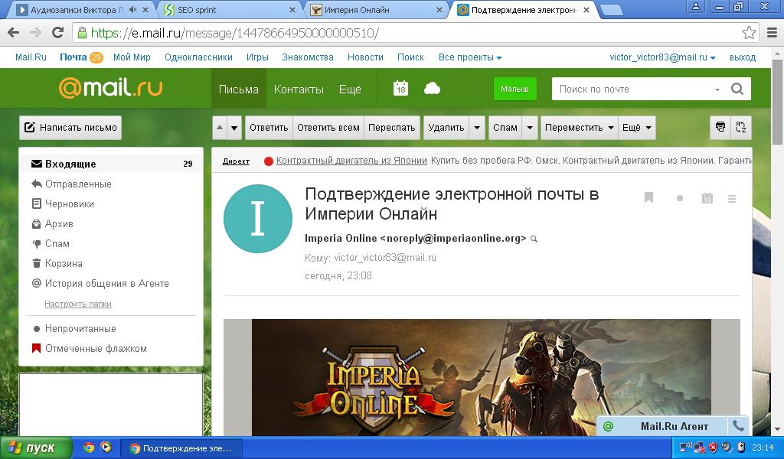Open message options three-line icon

click(732, 199)
